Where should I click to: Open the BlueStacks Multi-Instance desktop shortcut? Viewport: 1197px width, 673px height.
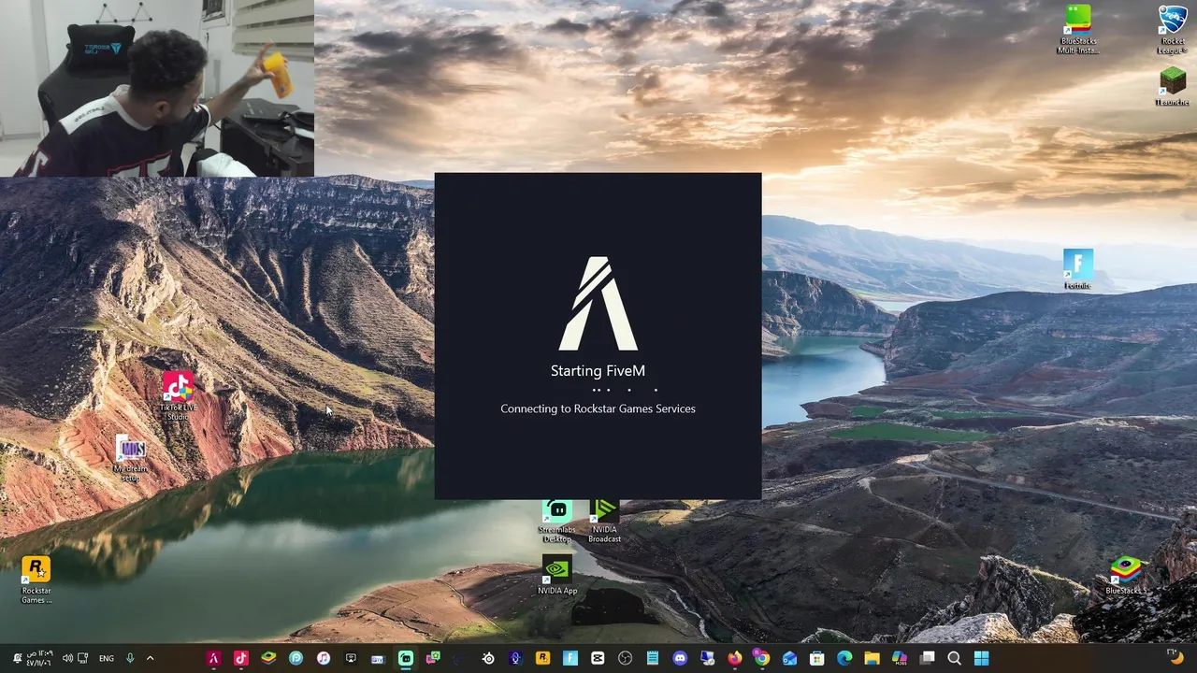1077,28
